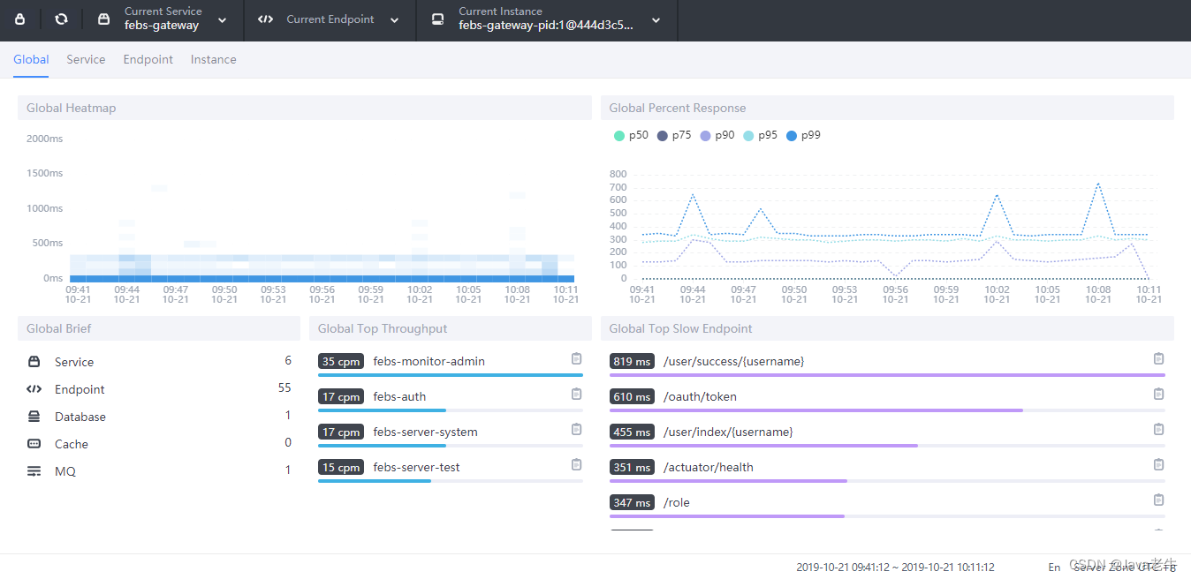Click the 15 cpm badge
The image size is (1191, 579).
[x=341, y=467]
